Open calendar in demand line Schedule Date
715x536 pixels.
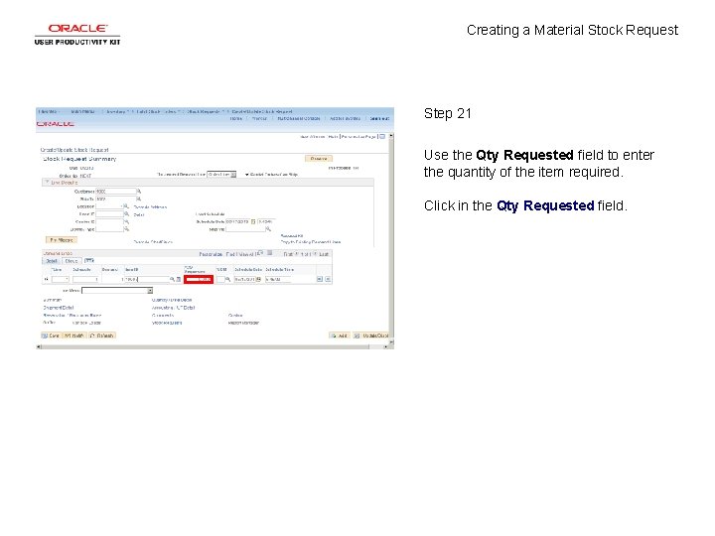click(x=258, y=279)
